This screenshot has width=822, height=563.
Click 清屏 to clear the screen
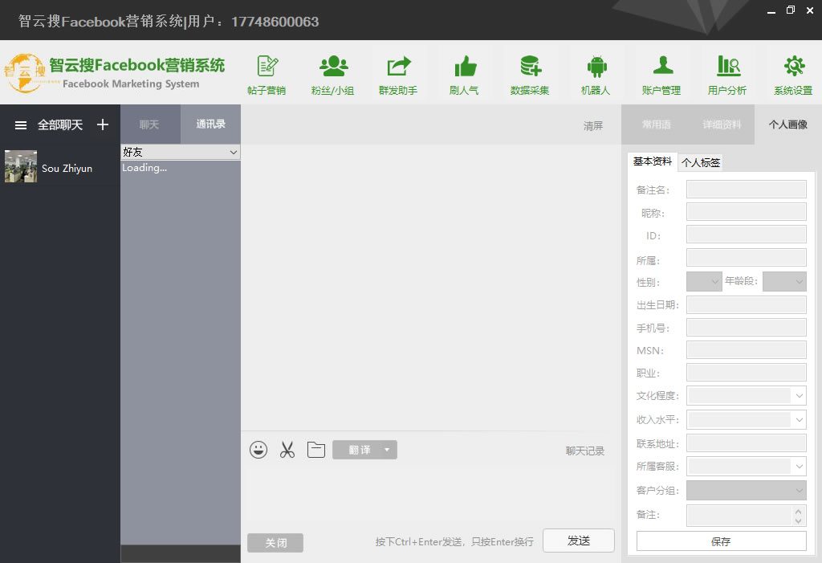[593, 126]
